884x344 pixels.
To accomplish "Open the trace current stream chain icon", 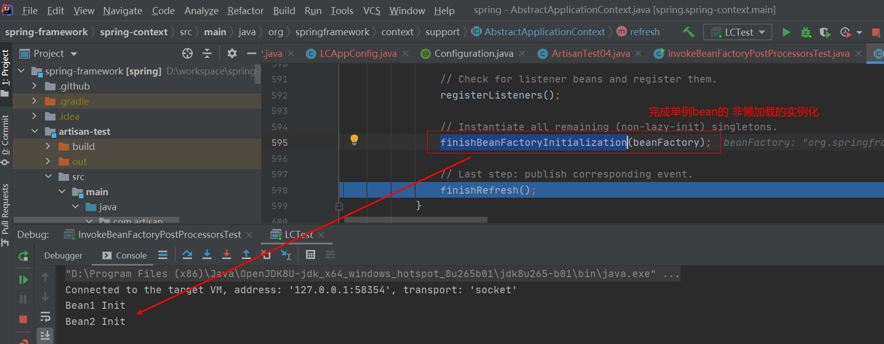I will tap(330, 255).
